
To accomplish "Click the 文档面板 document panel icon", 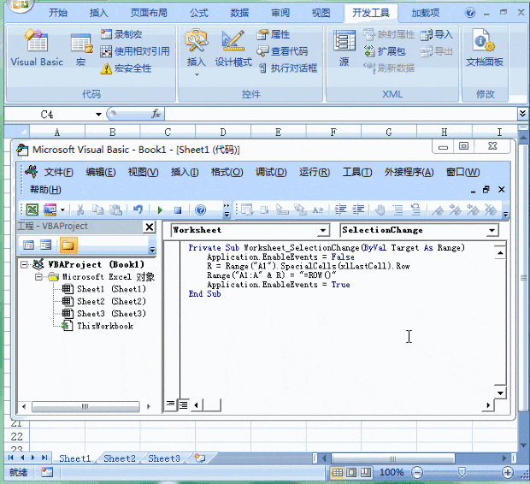I will [484, 50].
